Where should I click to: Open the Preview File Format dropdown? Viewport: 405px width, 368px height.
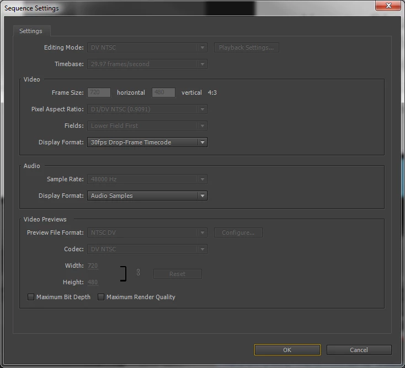[147, 232]
